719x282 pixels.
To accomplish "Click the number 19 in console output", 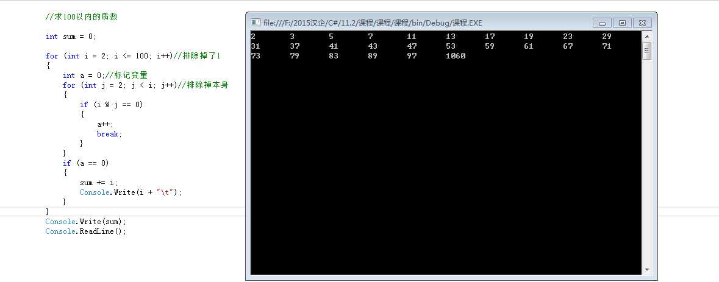I will coord(529,36).
